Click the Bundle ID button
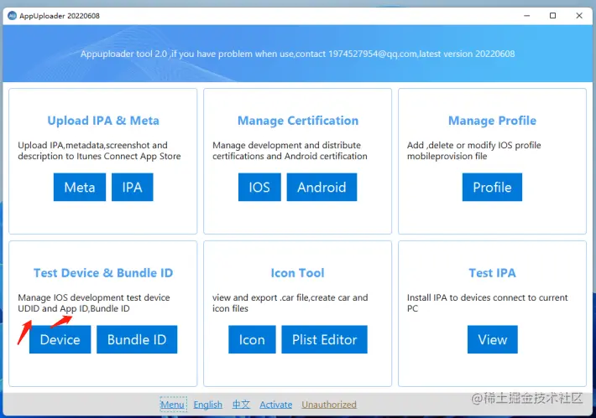This screenshot has width=596, height=418. click(x=137, y=339)
